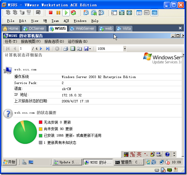Image resolution: width=187 pixels, height=175 pixels.
Task: Open the 报告视图(V) menu
Action: [x=31, y=41]
